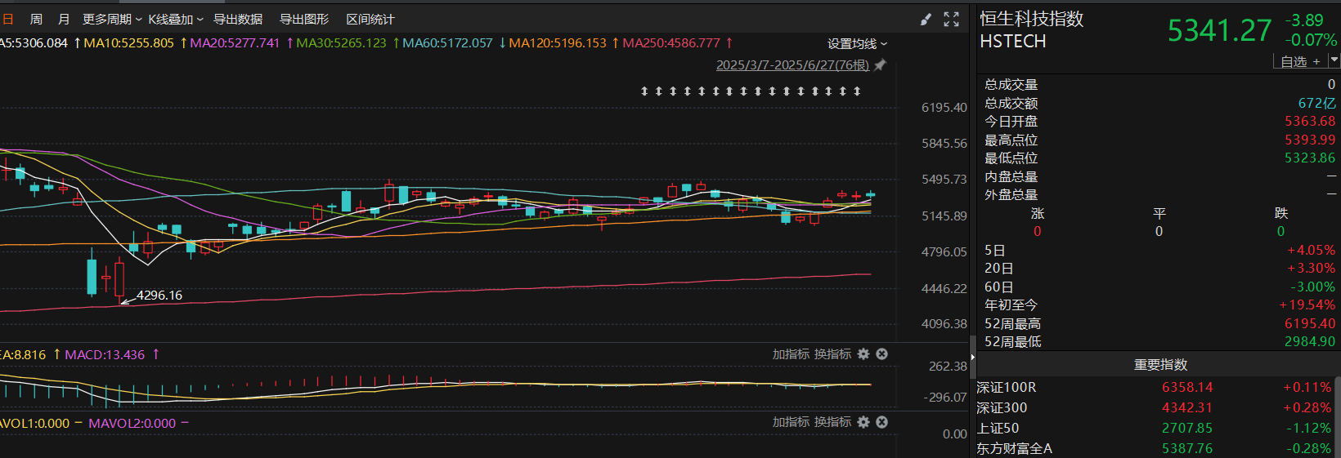Click the 重要指数 section header
The image size is (1341, 458).
click(1160, 365)
